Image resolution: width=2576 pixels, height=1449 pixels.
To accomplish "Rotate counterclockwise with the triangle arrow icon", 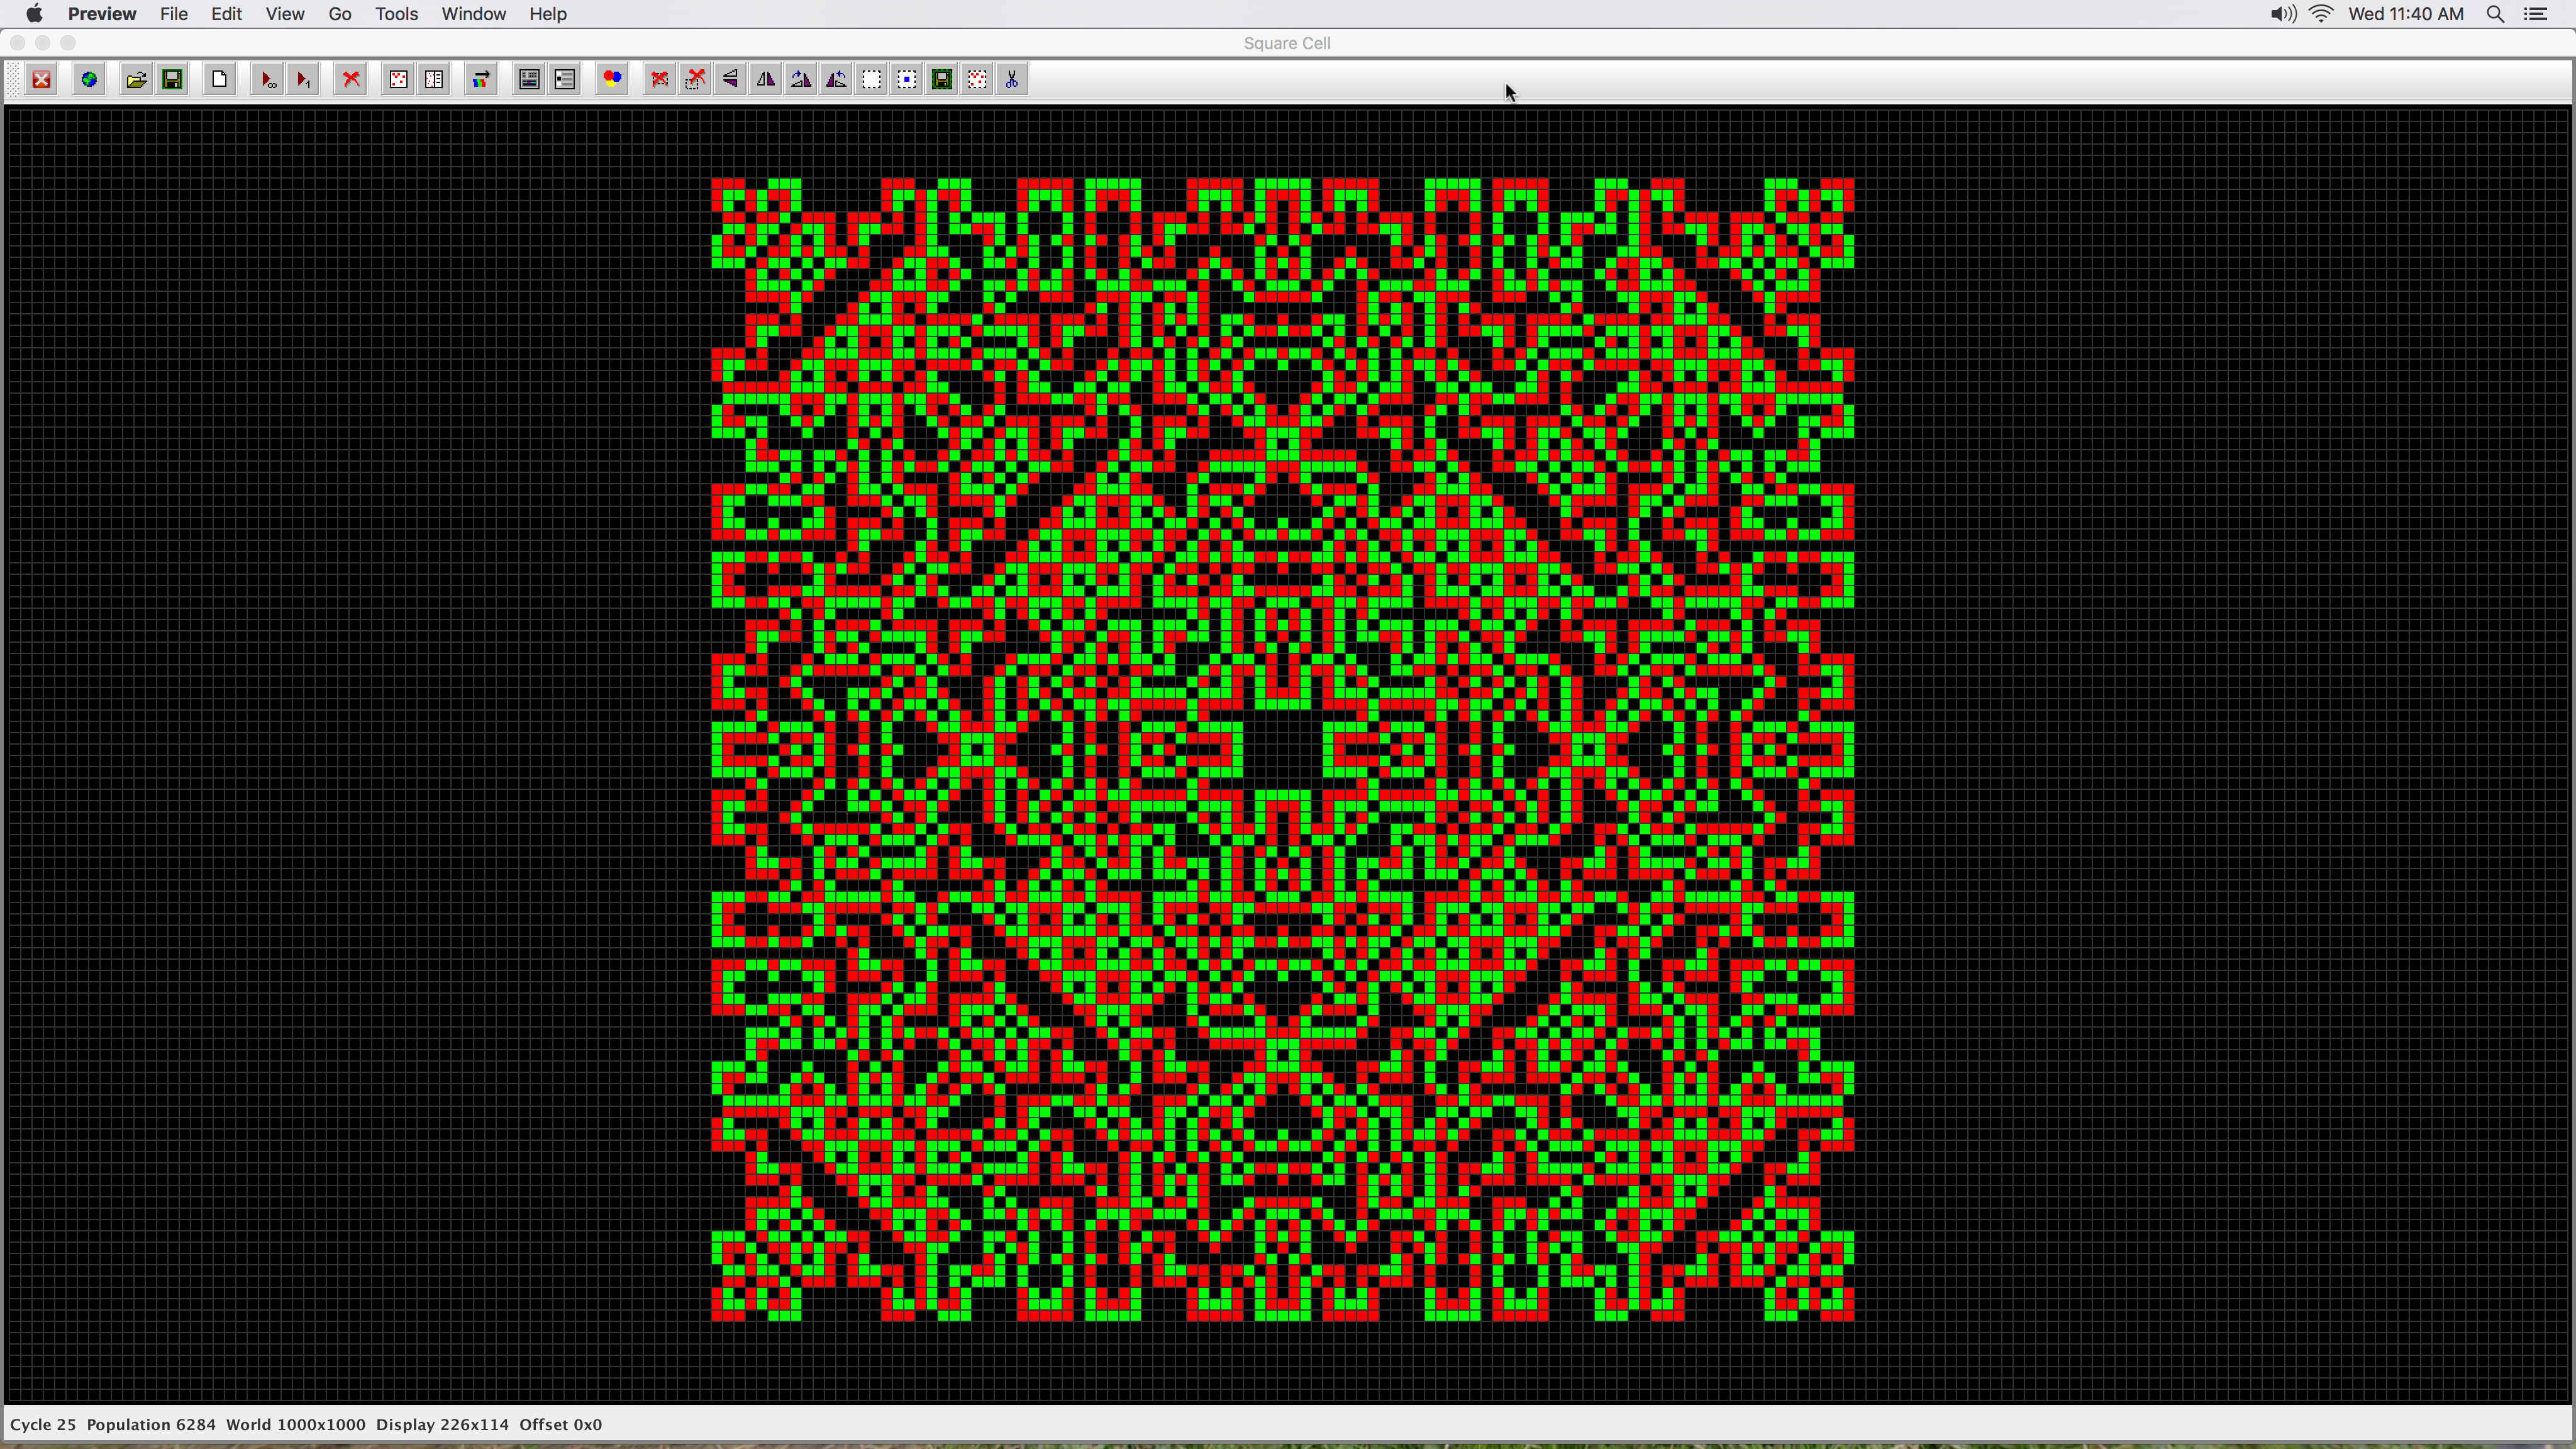I will point(837,80).
